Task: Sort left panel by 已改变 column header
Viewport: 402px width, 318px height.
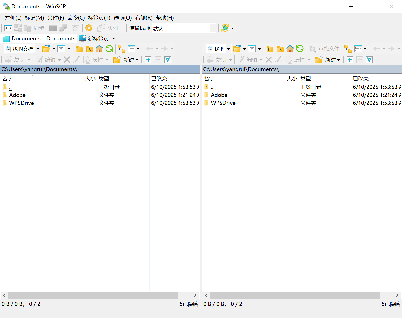Action: tap(159, 78)
